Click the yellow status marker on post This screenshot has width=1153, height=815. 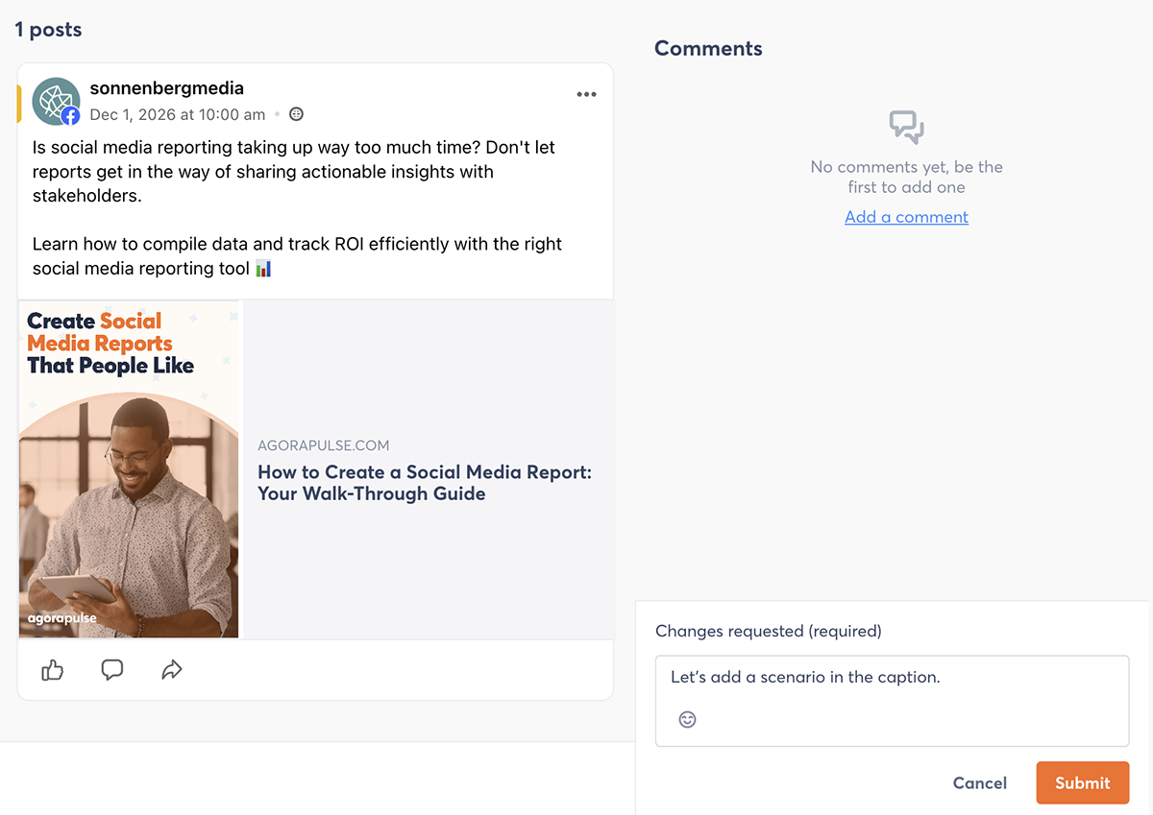point(18,104)
